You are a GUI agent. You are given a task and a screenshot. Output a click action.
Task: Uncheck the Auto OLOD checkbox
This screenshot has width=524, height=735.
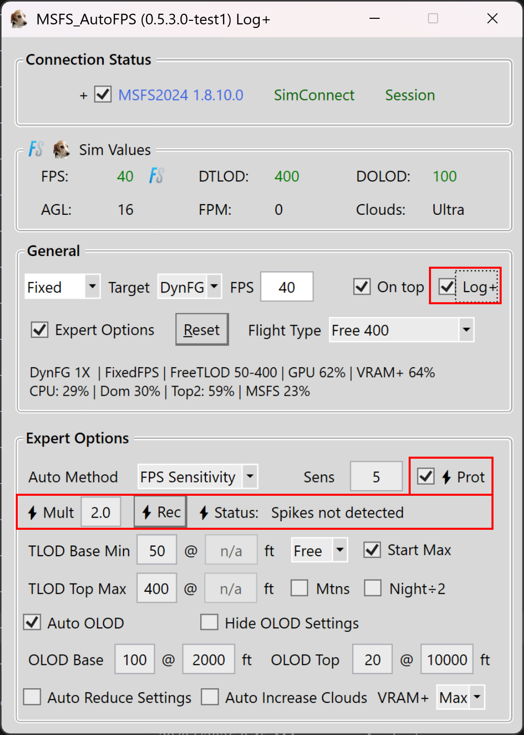(x=33, y=622)
